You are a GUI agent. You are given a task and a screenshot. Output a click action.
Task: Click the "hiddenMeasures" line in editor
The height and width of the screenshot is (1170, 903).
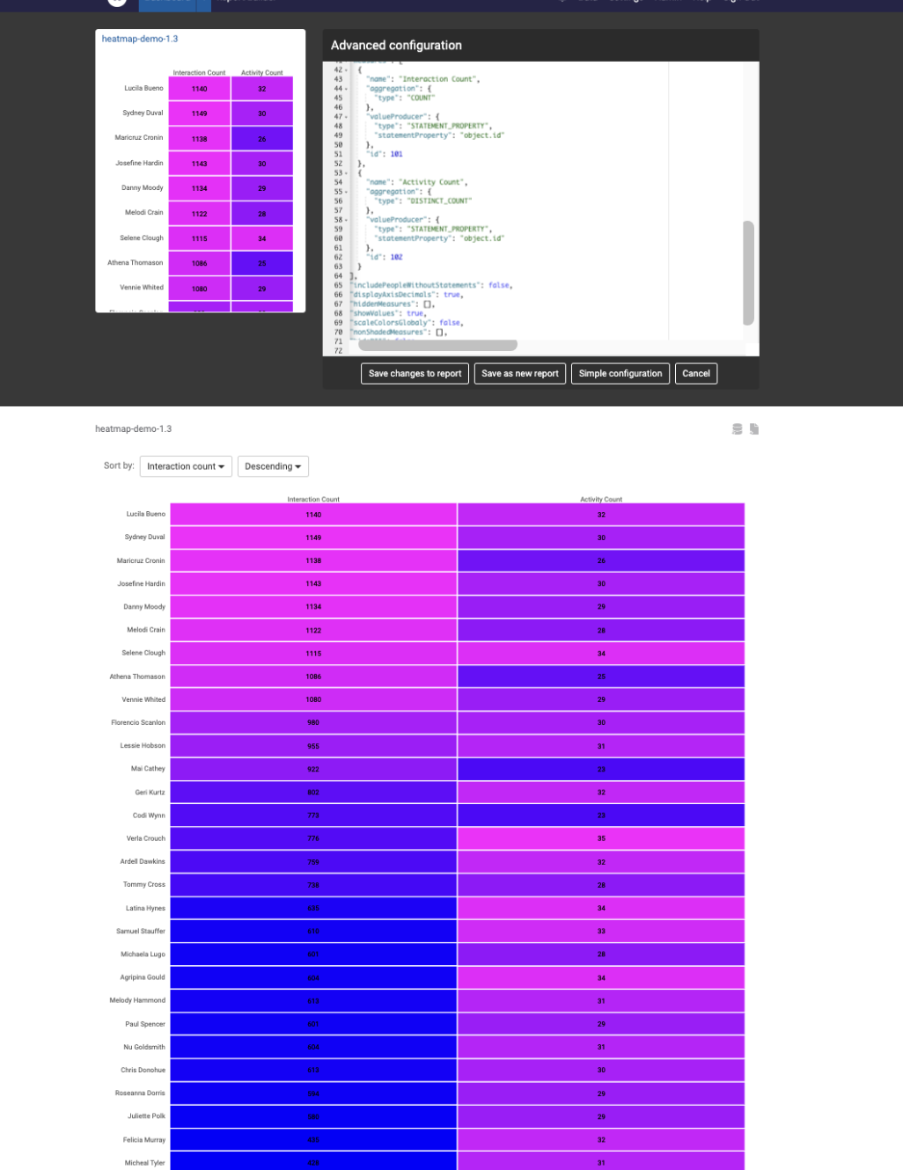point(393,304)
